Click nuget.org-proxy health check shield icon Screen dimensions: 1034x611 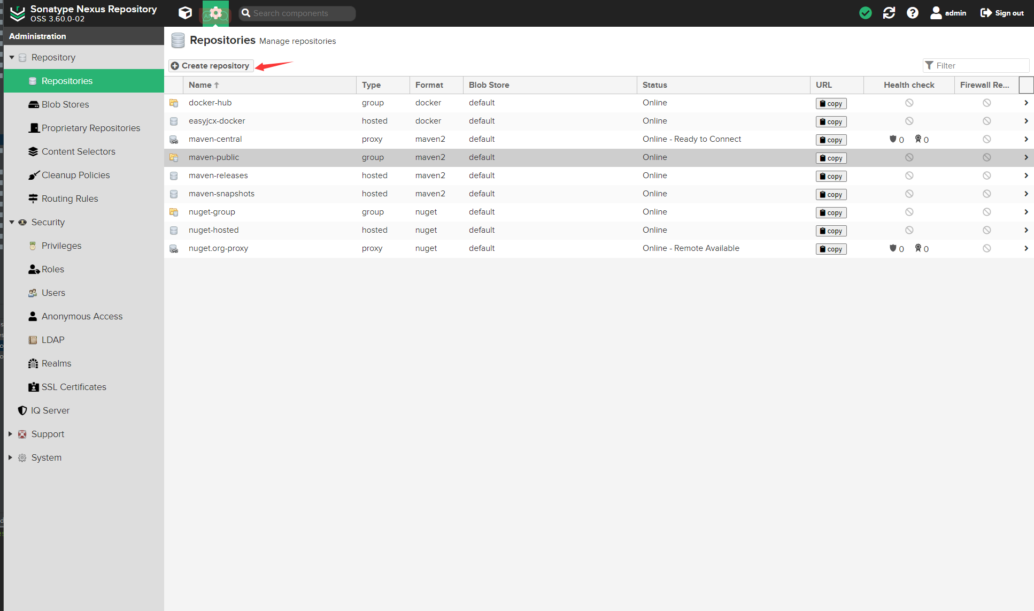[892, 248]
